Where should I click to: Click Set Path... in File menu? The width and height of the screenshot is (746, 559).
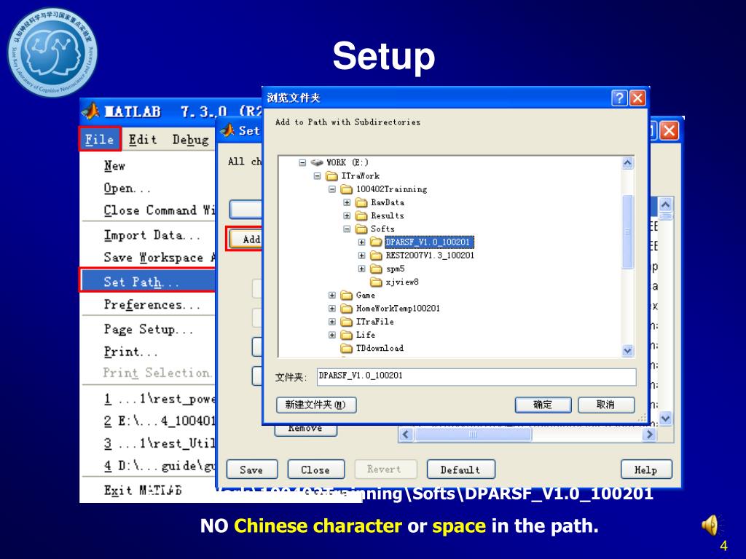tap(147, 281)
